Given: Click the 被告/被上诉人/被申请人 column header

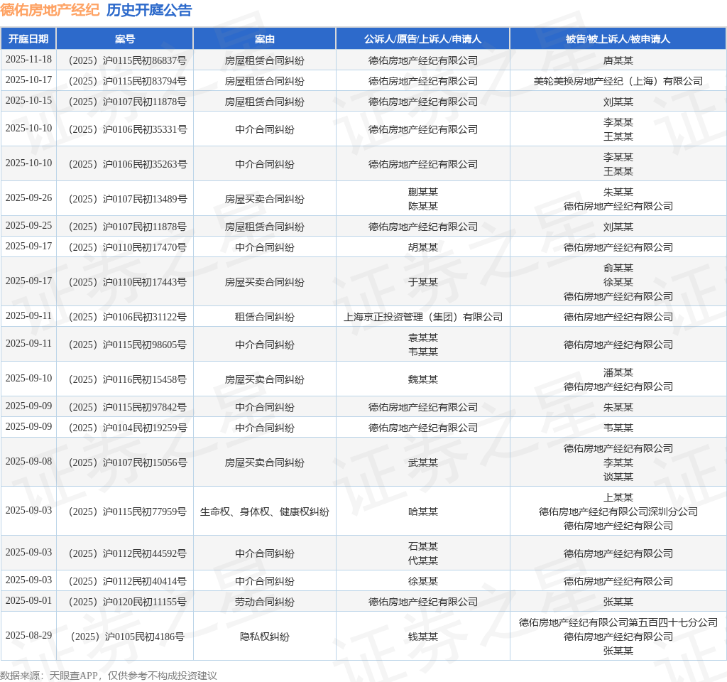Looking at the screenshot, I should point(618,39).
